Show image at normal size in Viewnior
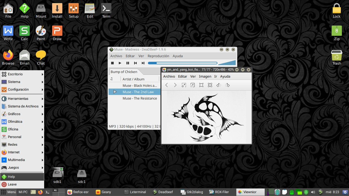349x196 pixels. pos(201,85)
